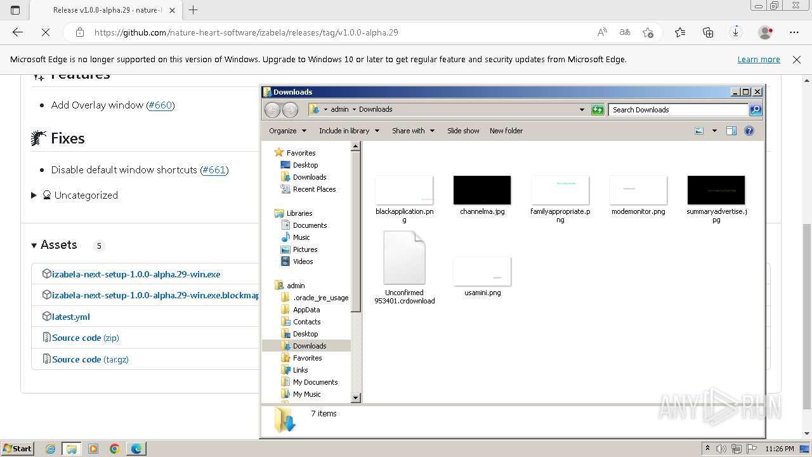The width and height of the screenshot is (812, 457).
Task: Open Edge Settings and more menu
Action: click(794, 32)
